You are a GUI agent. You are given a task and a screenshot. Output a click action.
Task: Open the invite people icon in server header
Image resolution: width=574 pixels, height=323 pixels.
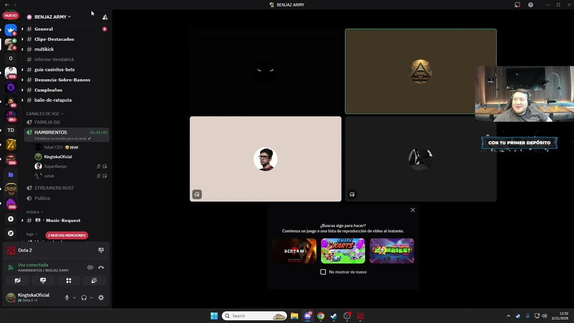pyautogui.click(x=105, y=17)
